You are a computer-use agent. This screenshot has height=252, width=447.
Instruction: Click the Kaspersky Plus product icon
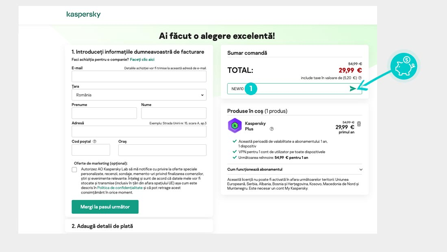[235, 126]
